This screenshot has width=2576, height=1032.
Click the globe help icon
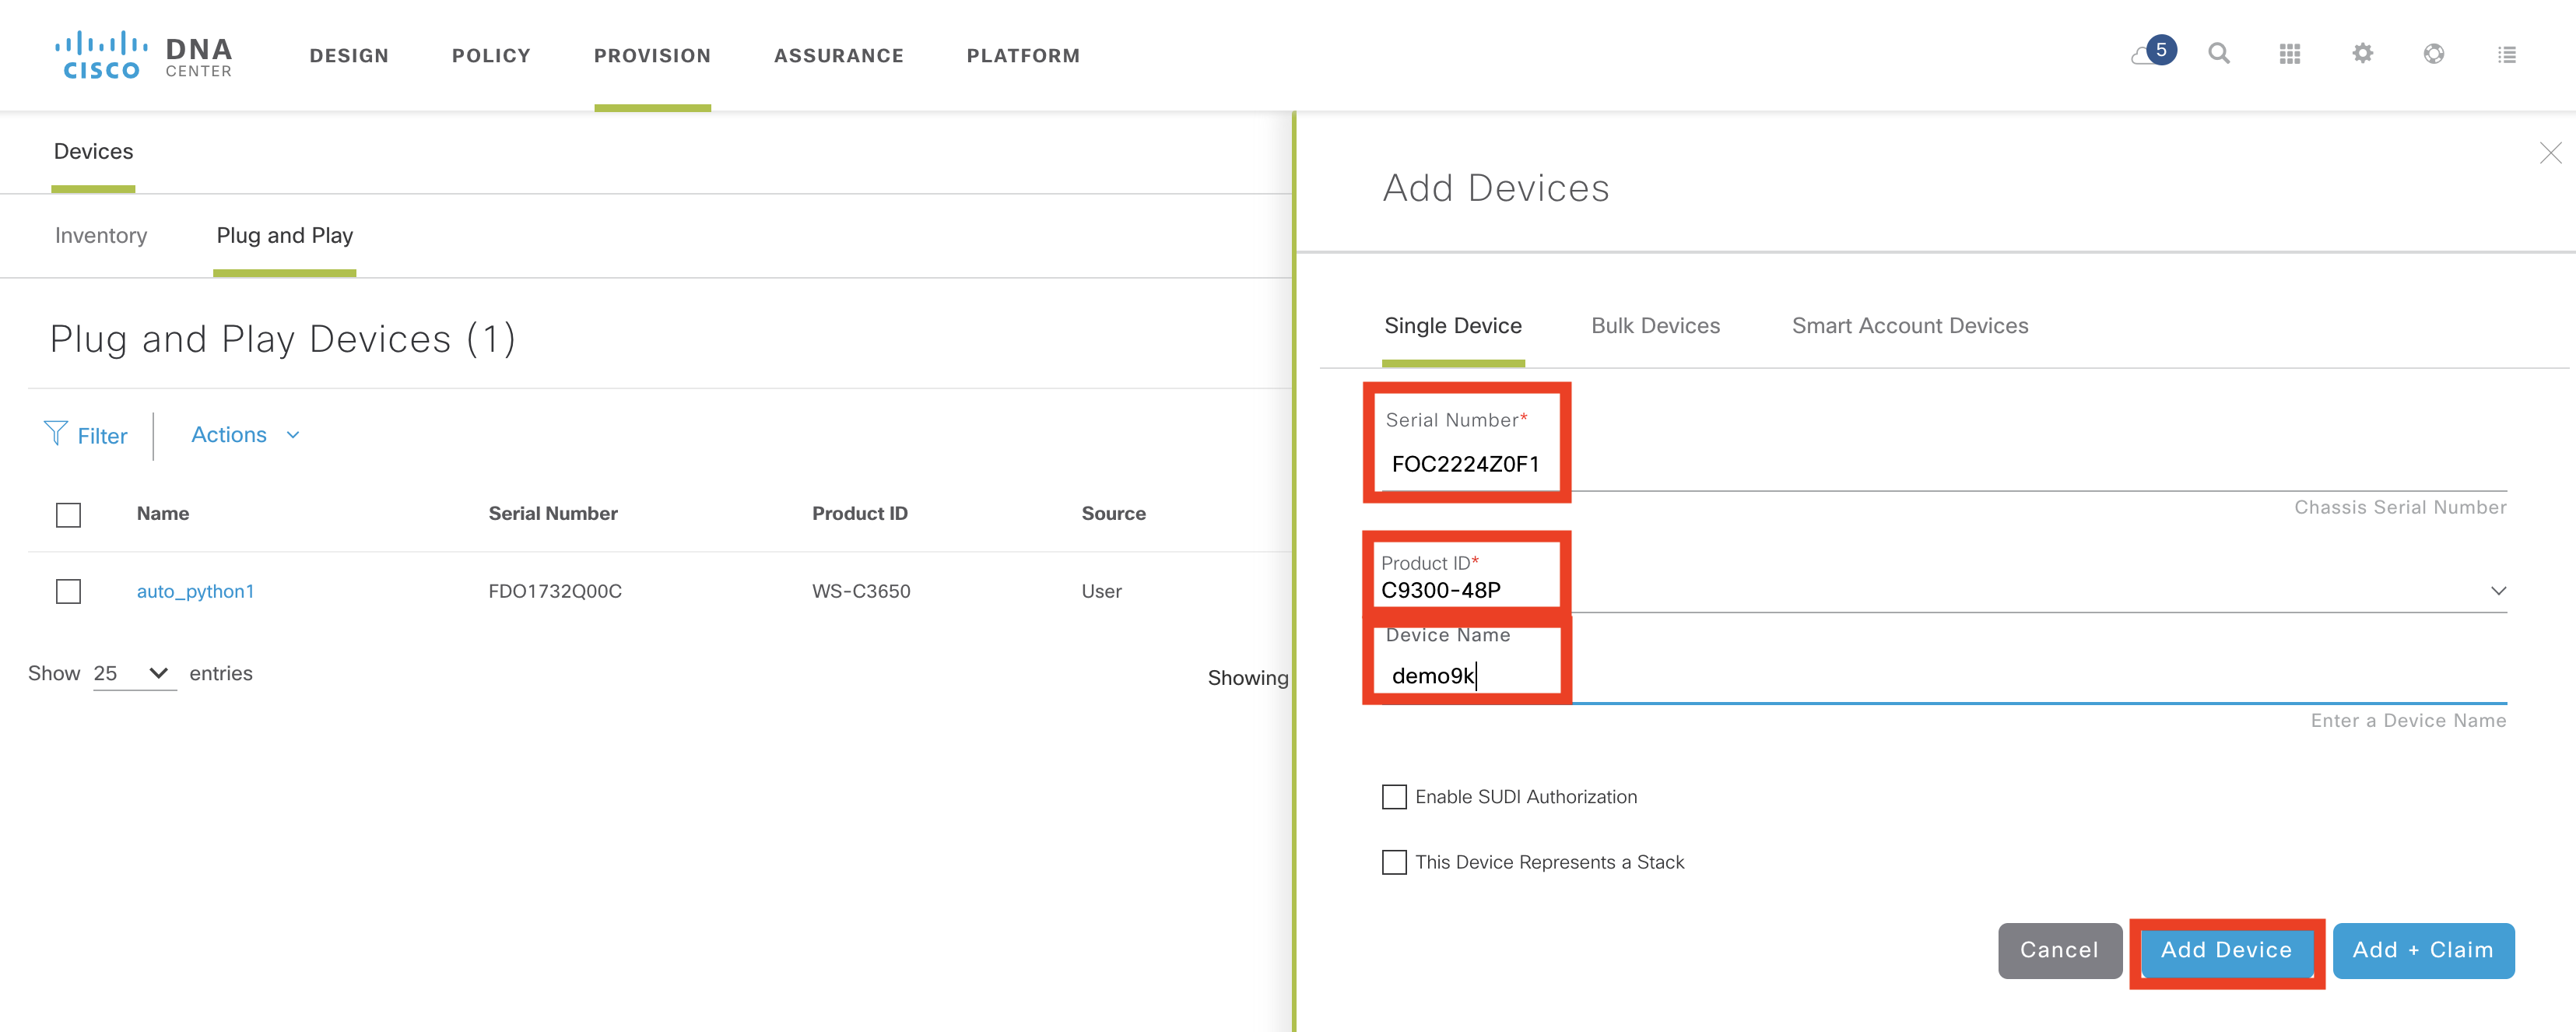[2434, 54]
